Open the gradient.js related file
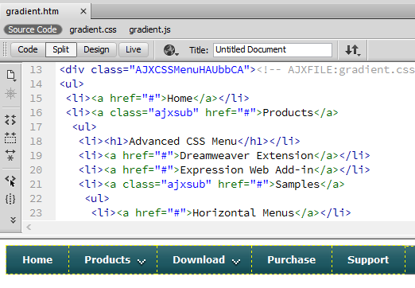Screen dimensions: 415x288 [149, 29]
